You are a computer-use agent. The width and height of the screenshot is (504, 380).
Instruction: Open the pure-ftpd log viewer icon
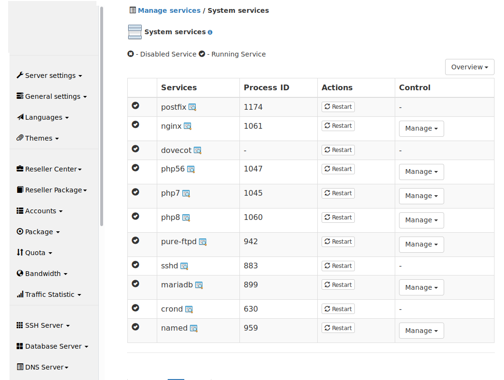tap(202, 242)
